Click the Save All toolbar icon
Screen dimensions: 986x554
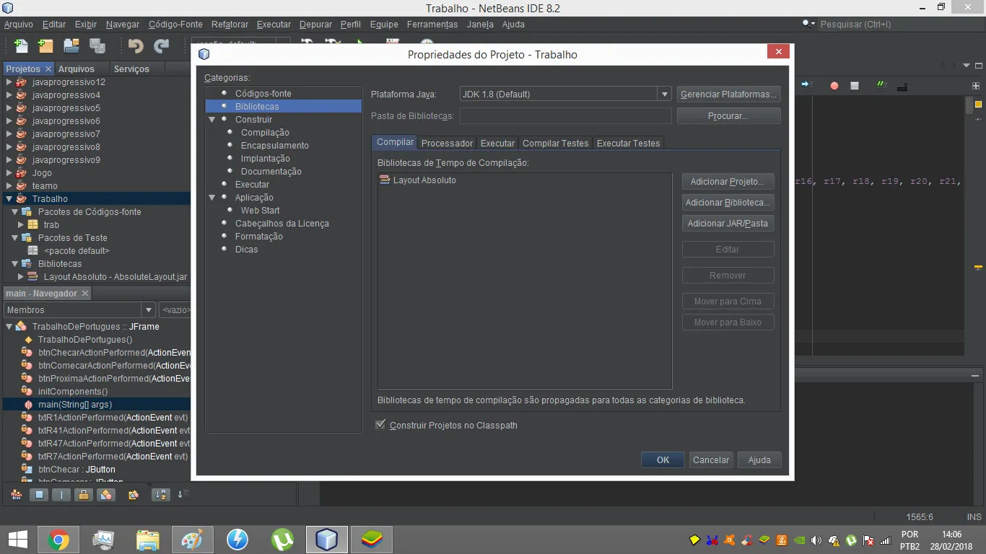(97, 46)
